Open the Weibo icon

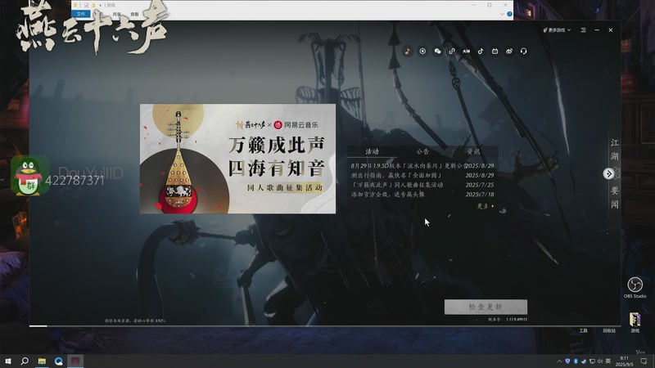pos(509,52)
